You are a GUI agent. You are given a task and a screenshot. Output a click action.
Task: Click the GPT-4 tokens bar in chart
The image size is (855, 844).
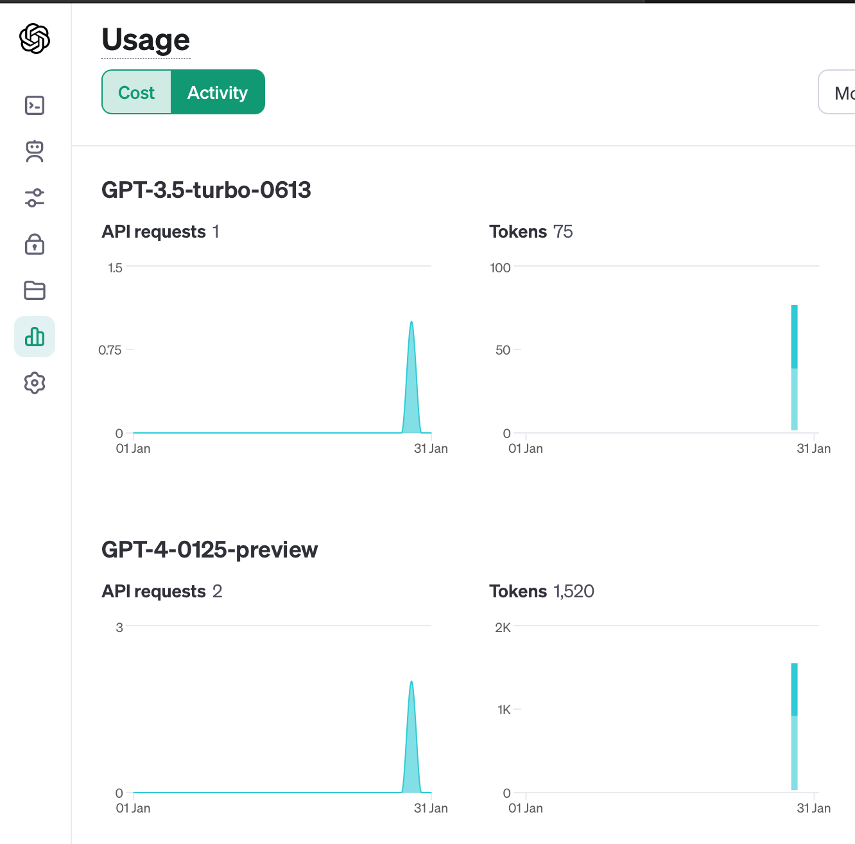point(794,726)
